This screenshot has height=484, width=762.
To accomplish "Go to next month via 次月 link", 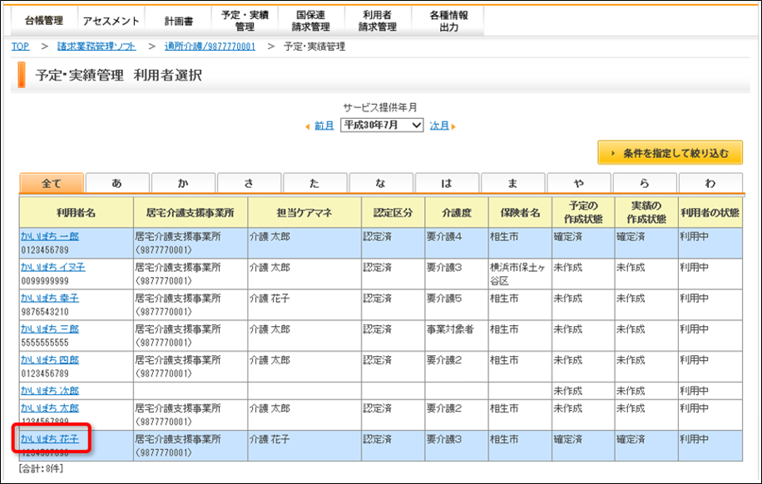I will point(439,126).
